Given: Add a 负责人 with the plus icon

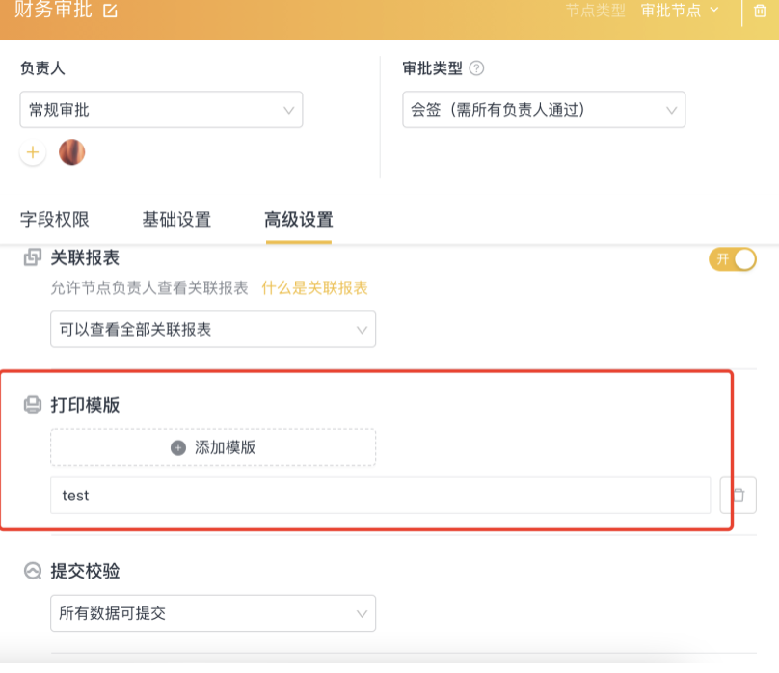Looking at the screenshot, I should coord(33,152).
